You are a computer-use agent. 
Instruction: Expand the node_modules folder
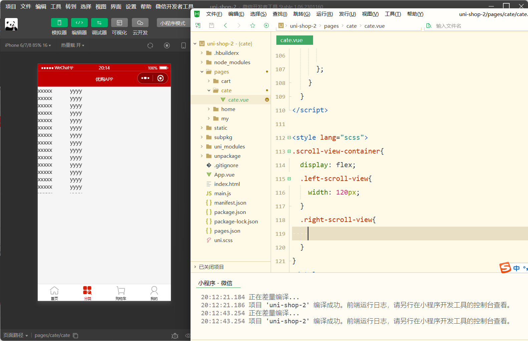(202, 62)
